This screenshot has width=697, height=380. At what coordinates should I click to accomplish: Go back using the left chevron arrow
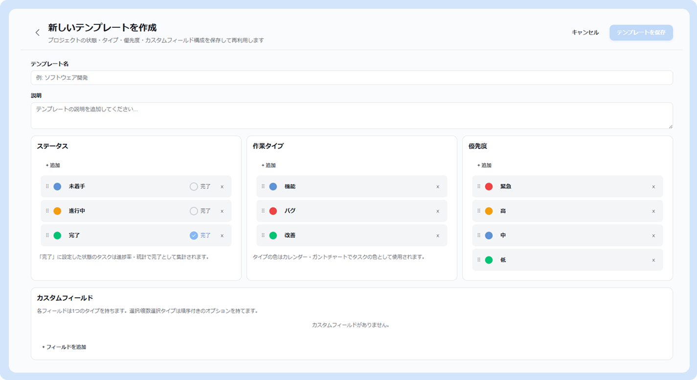click(37, 33)
